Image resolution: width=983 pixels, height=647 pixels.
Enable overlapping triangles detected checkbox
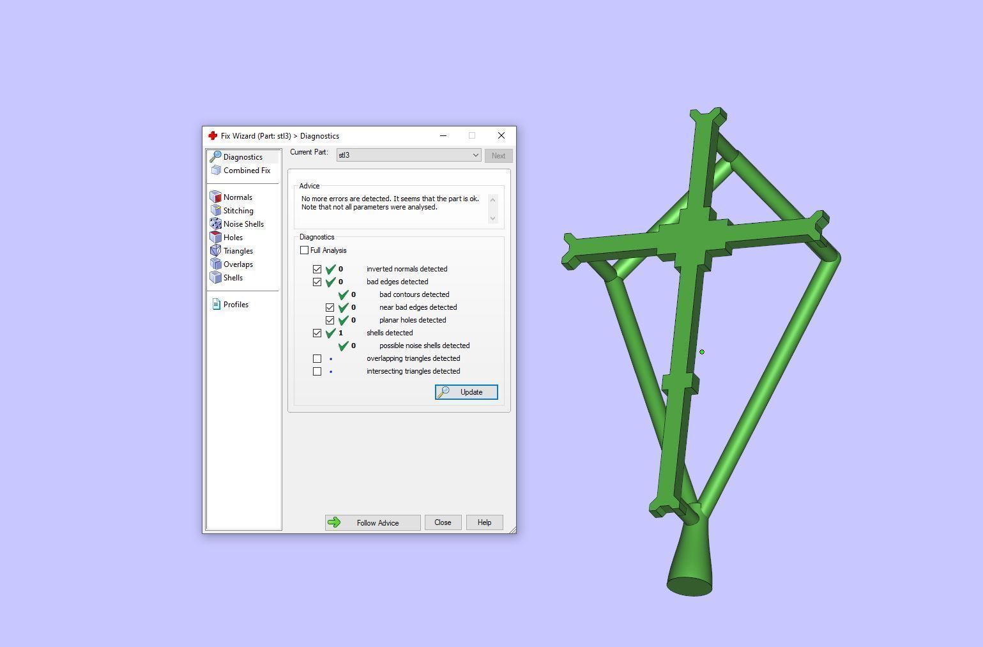[317, 358]
